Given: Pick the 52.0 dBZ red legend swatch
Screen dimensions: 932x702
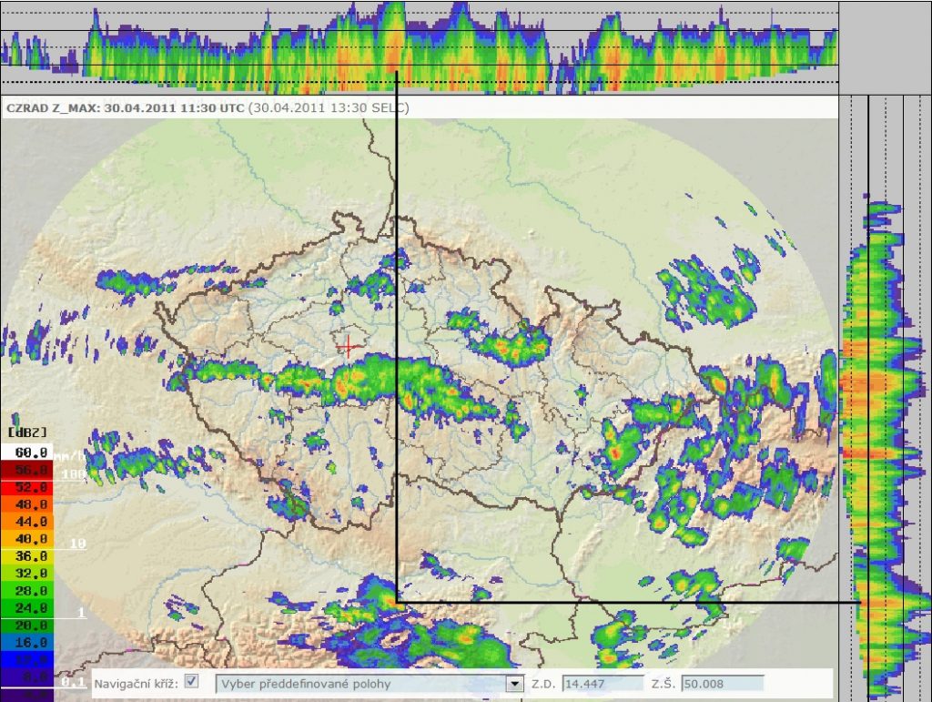Looking at the screenshot, I should 26,487.
